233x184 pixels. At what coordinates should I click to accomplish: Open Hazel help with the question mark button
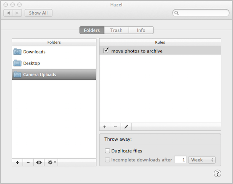(217, 174)
